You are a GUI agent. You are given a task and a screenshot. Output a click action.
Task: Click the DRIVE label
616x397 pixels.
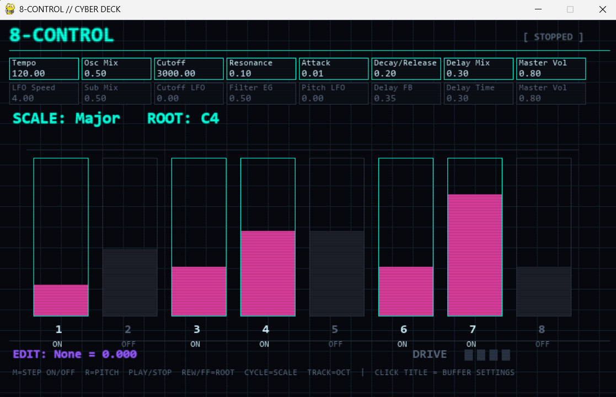point(430,354)
